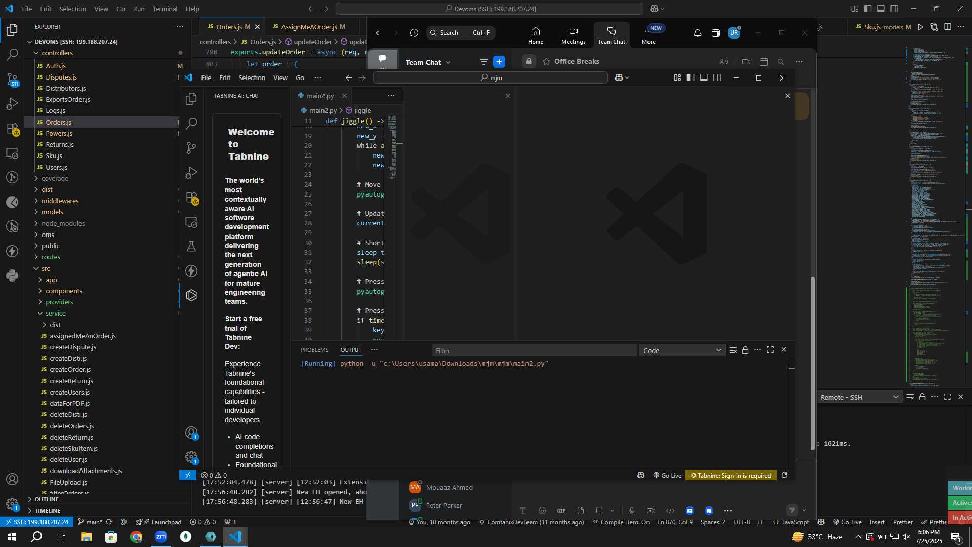972x547 pixels.
Task: Open Source Control icon in mjm window
Action: coord(191,147)
